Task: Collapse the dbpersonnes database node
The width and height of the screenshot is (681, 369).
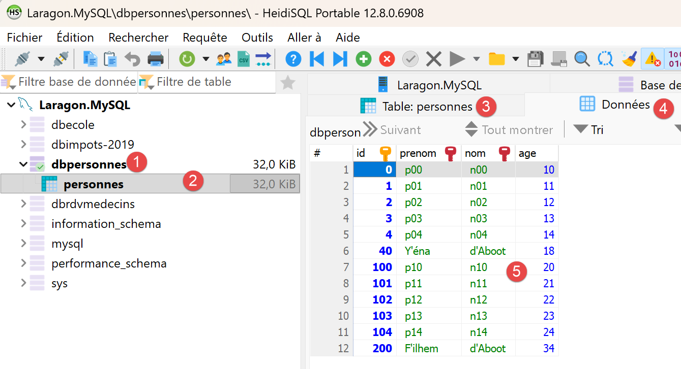Action: (x=23, y=164)
